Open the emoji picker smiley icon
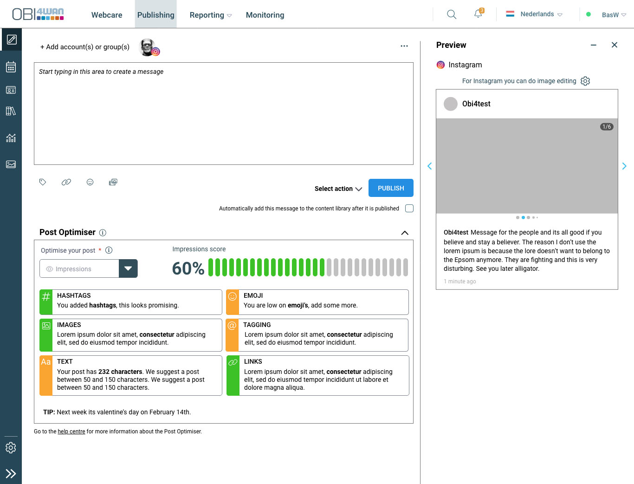 (x=90, y=182)
